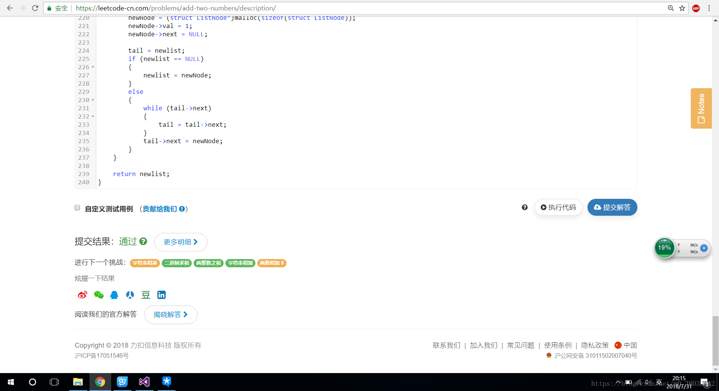Screen dimensions: 719x391
Task: Select the 字符串相乘 challenge tag
Action: click(x=145, y=263)
